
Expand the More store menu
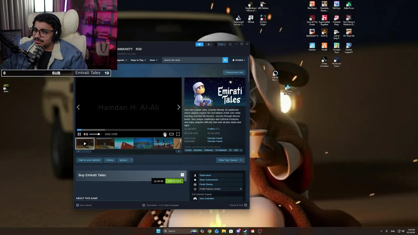click(x=153, y=60)
